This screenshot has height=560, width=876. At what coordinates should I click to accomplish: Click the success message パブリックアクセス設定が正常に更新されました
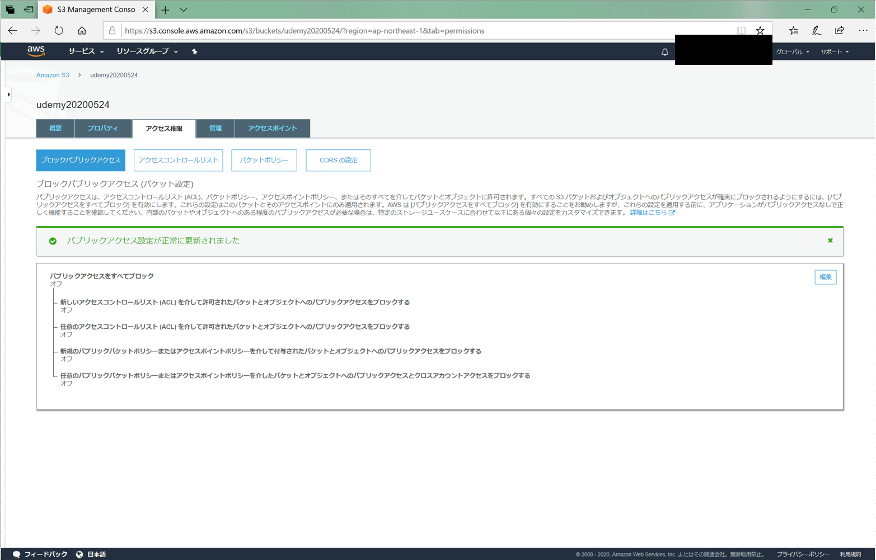tap(153, 241)
